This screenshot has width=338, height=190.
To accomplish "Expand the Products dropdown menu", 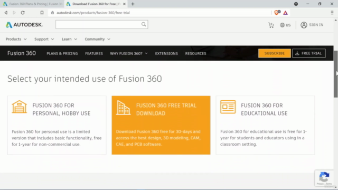I will (16, 39).
